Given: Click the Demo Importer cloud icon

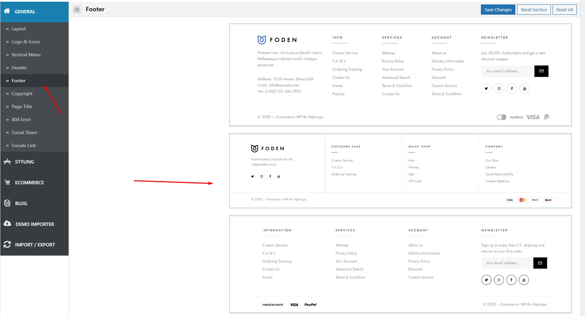Looking at the screenshot, I should click(x=7, y=224).
